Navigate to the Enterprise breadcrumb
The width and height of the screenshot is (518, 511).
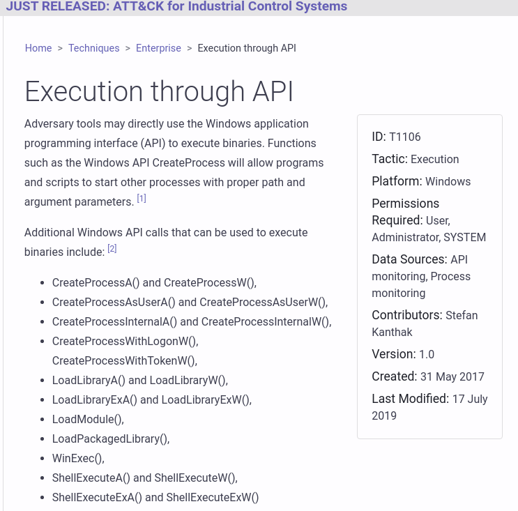(x=158, y=48)
